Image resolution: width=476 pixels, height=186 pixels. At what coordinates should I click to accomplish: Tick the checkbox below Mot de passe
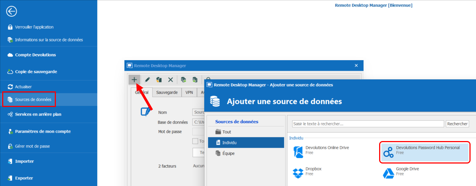(195, 141)
